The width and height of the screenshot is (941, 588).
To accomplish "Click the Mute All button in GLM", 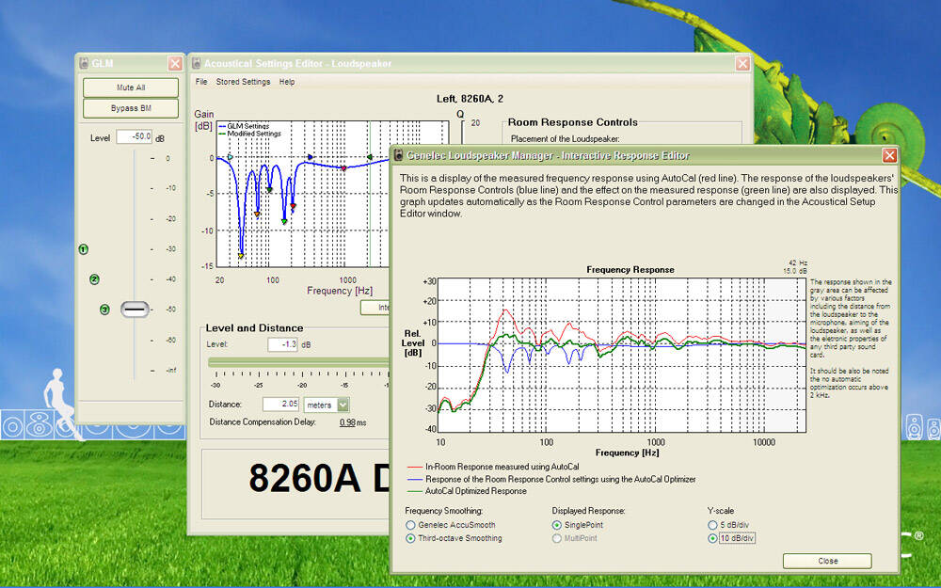I will [x=131, y=87].
